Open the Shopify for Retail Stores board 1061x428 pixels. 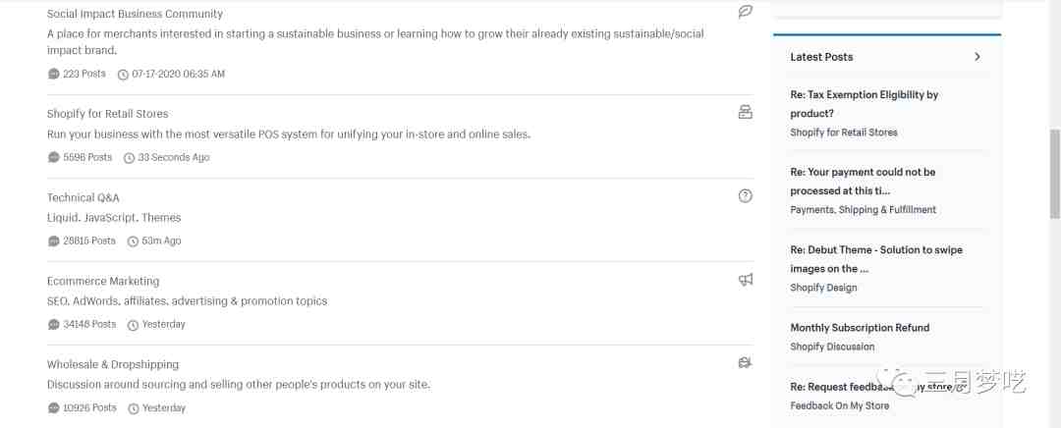pyautogui.click(x=108, y=114)
